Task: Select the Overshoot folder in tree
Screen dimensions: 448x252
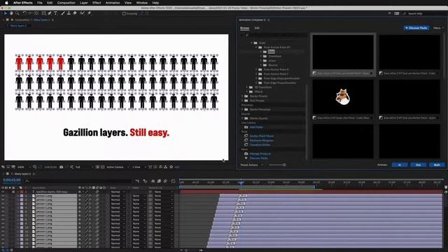Action: point(274,56)
